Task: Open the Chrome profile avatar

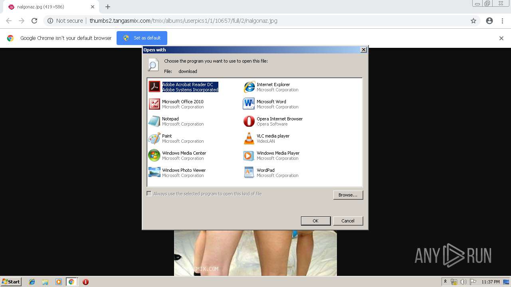Action: pyautogui.click(x=489, y=21)
